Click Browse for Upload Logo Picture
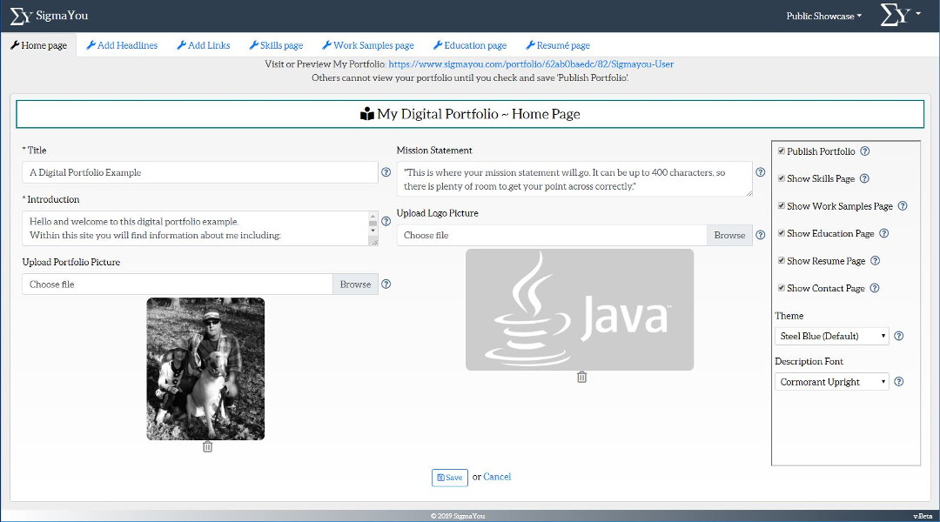Viewport: 940px width, 522px height. [729, 236]
